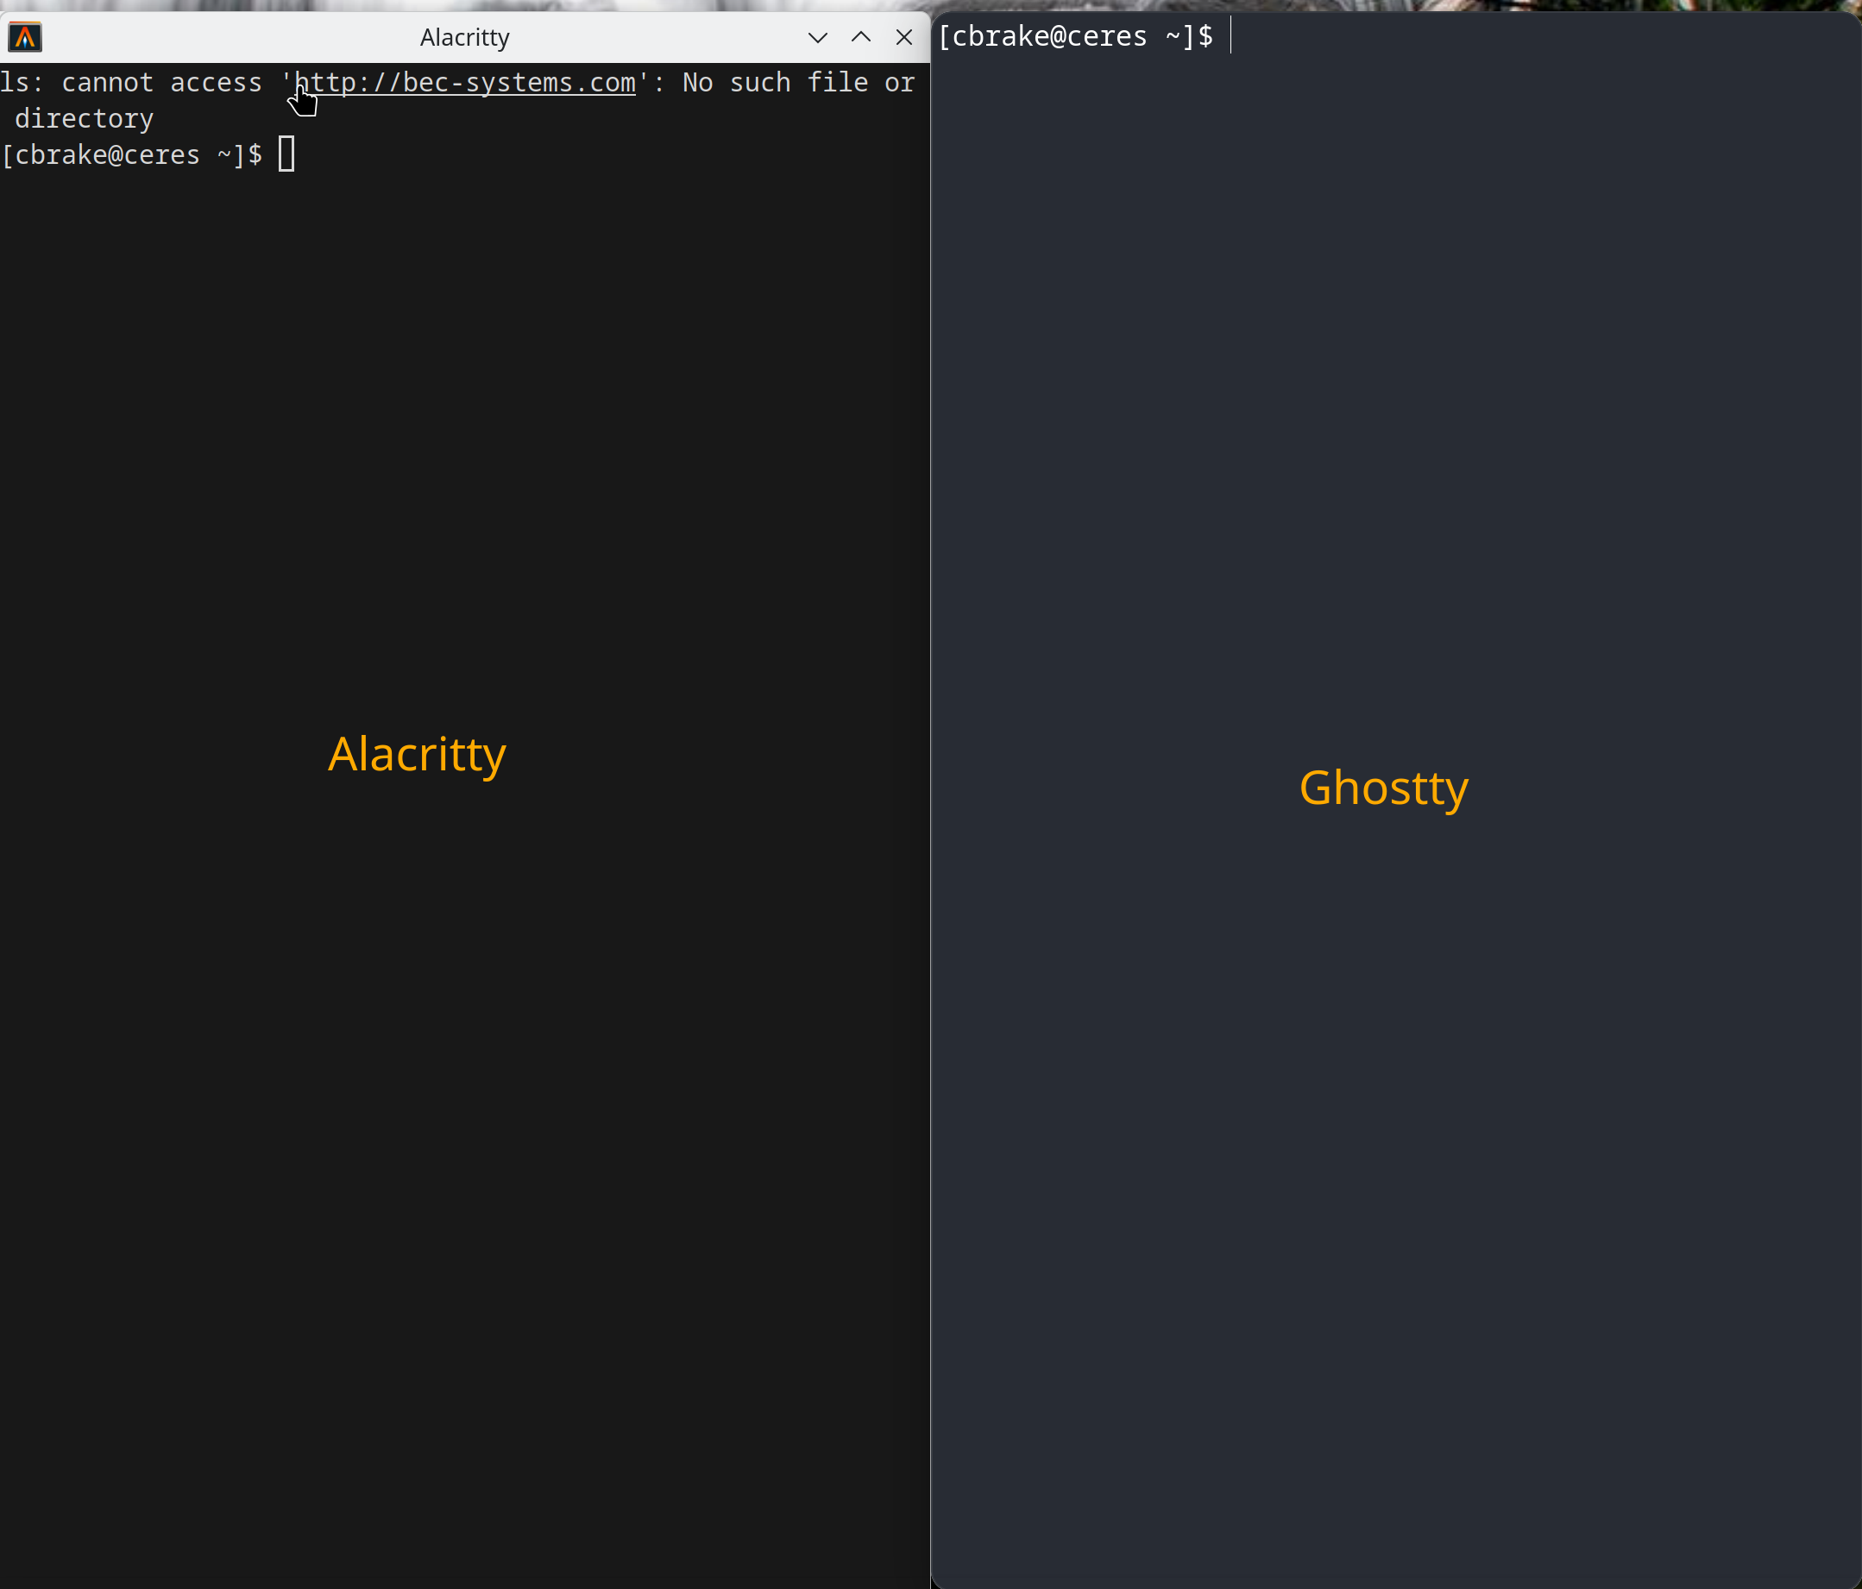The image size is (1862, 1589).
Task: Click the 'directory' word in Alacritty output
Action: click(85, 118)
